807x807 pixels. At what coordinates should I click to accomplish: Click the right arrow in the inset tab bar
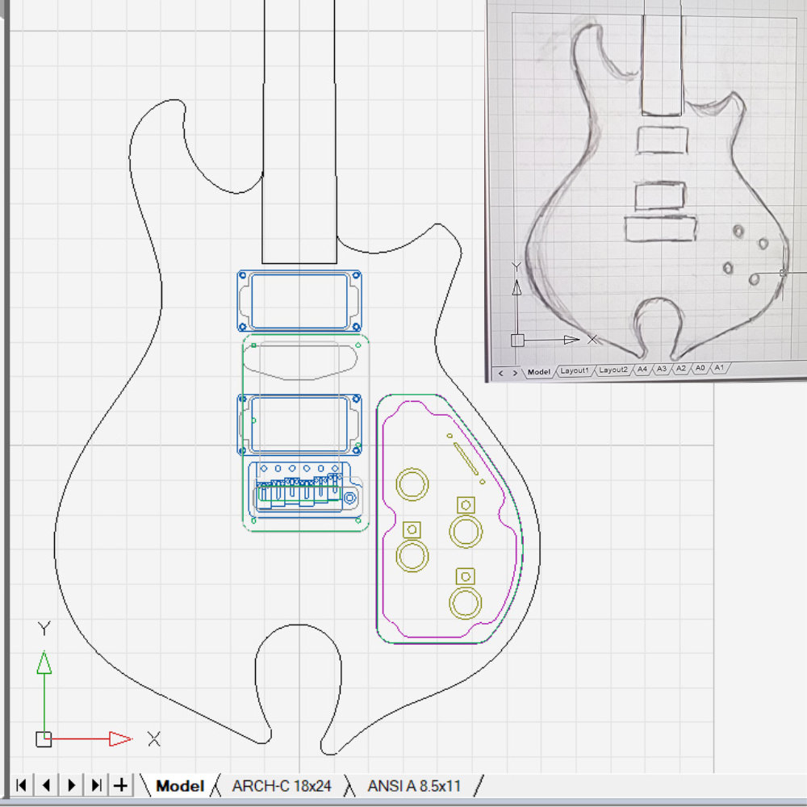pyautogui.click(x=515, y=373)
